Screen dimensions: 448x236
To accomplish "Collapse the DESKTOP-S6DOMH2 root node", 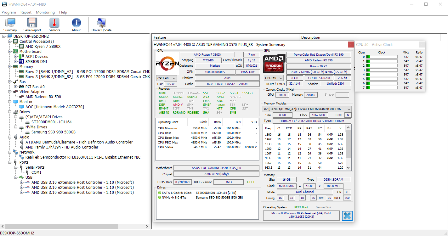I will pyautogui.click(x=4, y=36).
